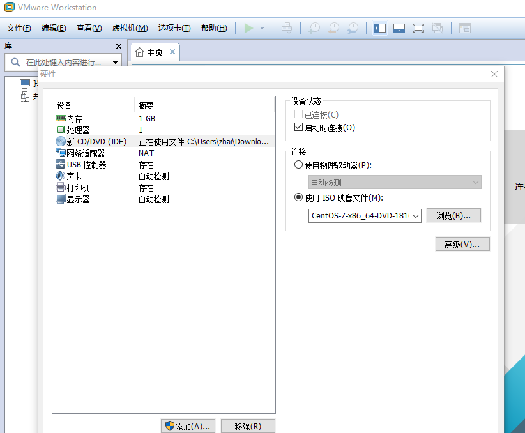Viewport: 525px width, 433px height.
Task: Open the 文件(F) menu
Action: pos(19,28)
